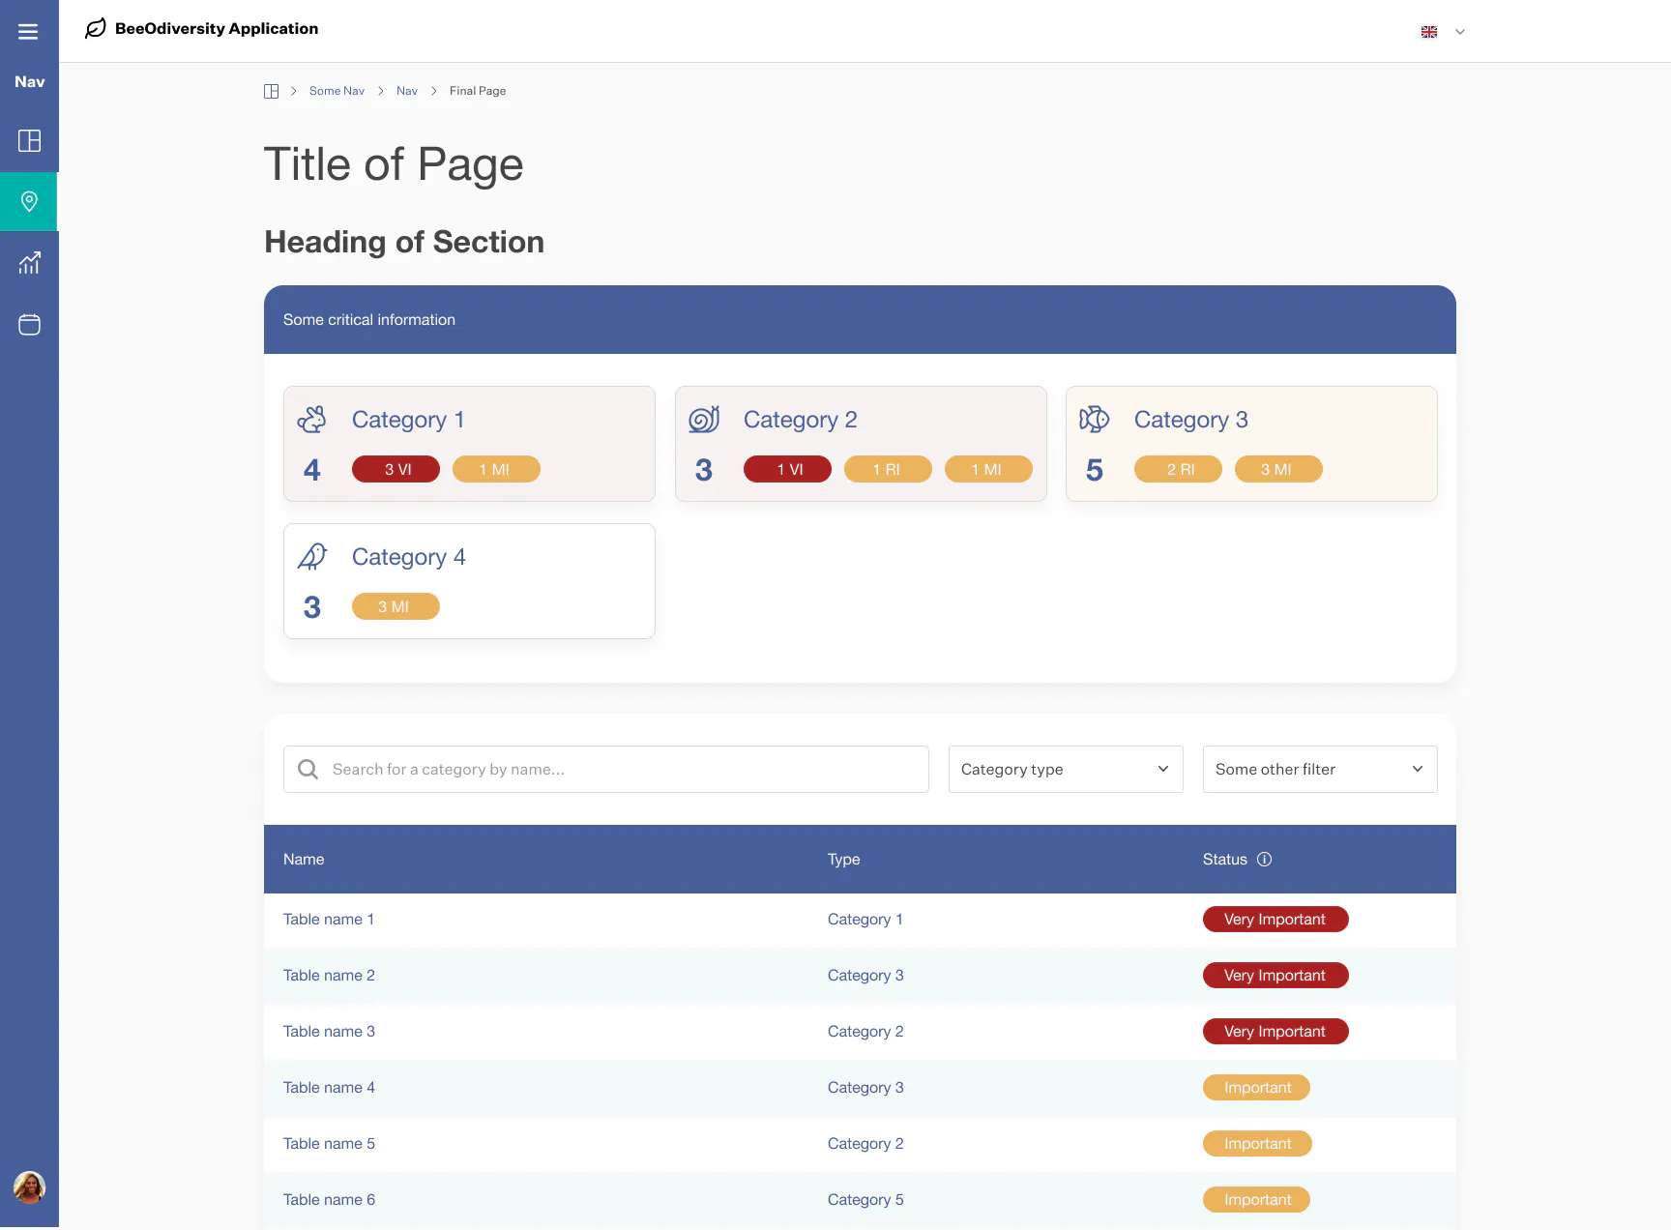Click Very Important status for Table name 2
This screenshot has width=1671, height=1230.
point(1275,976)
